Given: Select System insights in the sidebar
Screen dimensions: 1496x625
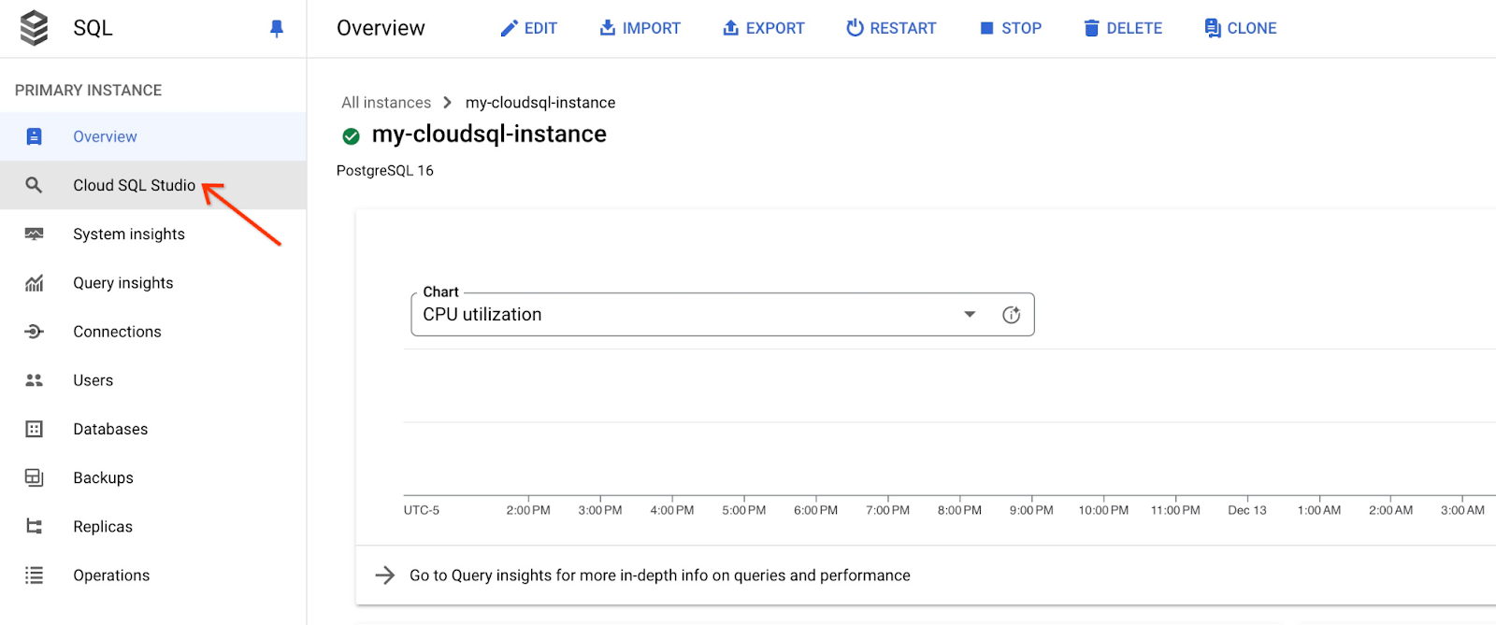Looking at the screenshot, I should pos(129,234).
